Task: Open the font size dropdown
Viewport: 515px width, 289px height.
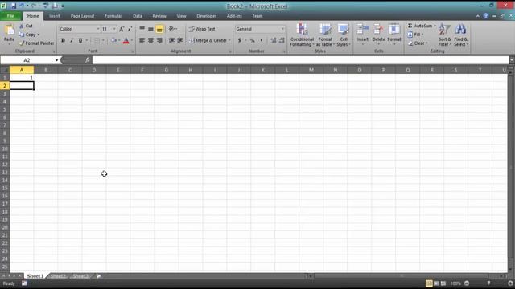Action: 114,29
